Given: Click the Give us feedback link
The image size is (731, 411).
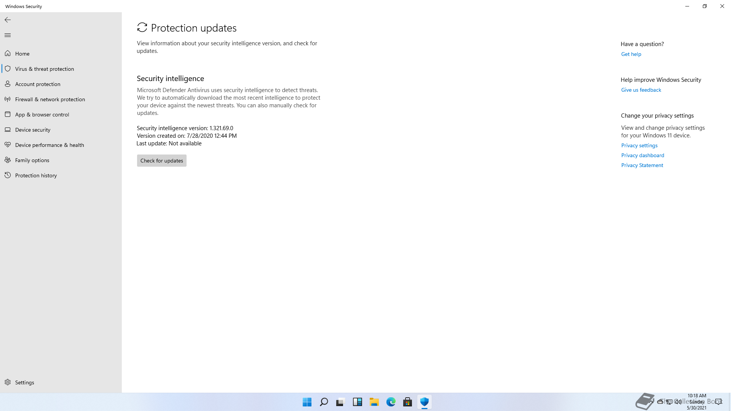Looking at the screenshot, I should pyautogui.click(x=641, y=90).
